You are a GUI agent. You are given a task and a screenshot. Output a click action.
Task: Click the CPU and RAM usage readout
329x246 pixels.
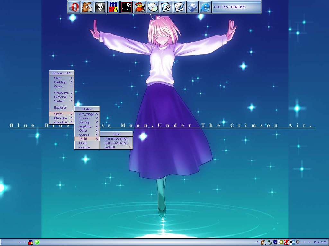(x=237, y=7)
